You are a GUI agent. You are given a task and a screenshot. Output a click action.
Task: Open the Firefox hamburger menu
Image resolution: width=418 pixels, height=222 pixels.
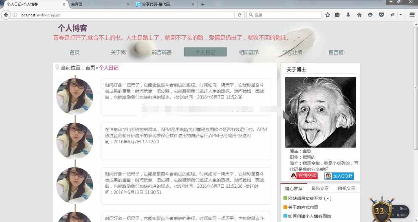412,15
